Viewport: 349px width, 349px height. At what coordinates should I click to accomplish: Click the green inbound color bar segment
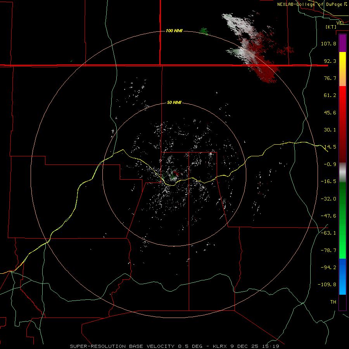coord(342,220)
